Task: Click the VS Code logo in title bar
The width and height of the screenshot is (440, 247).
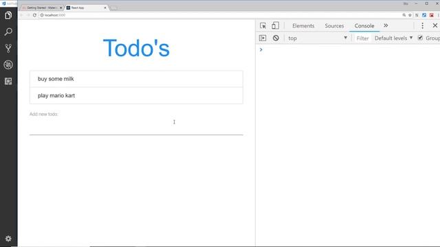Action: click(3, 3)
